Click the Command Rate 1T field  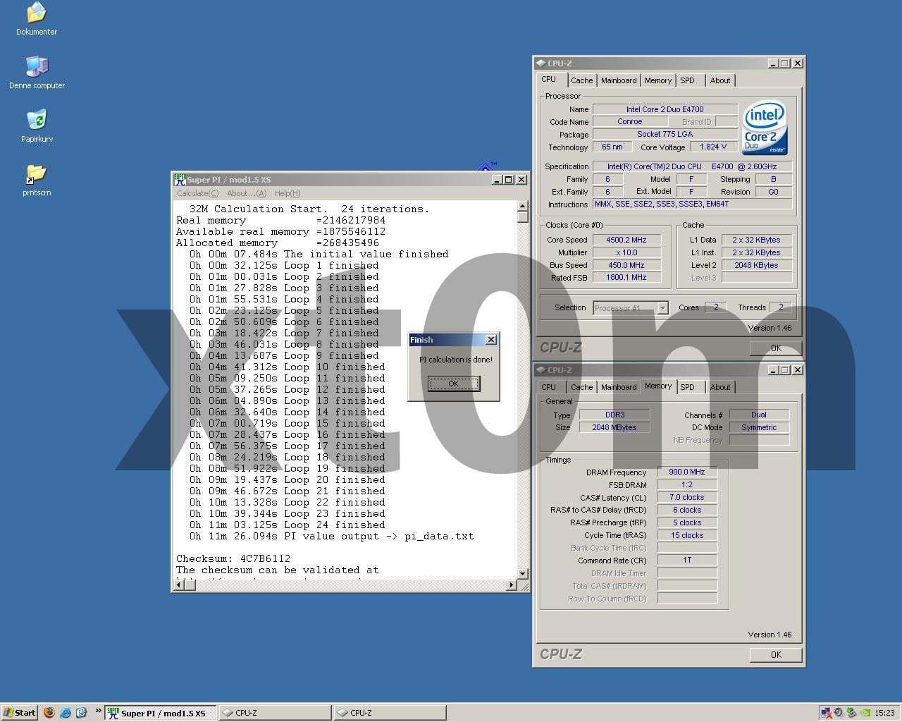687,561
